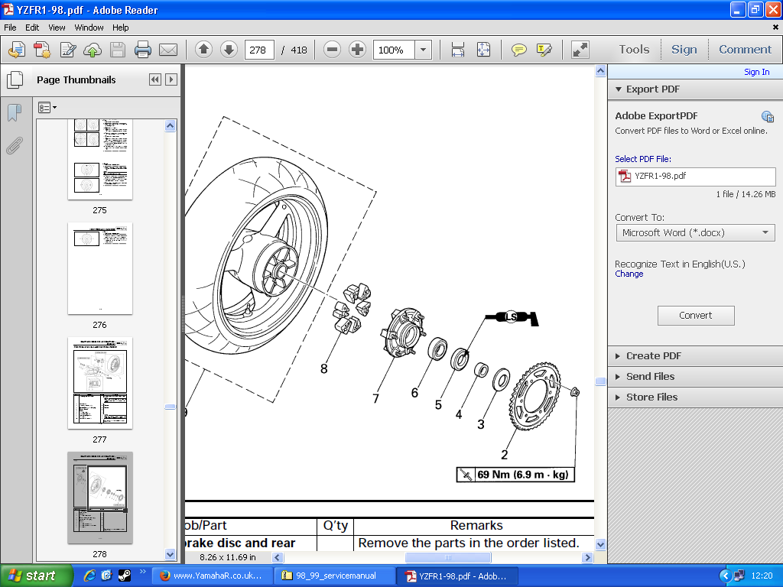Show the Attachments paperclip panel
Image resolution: width=783 pixels, height=587 pixels.
tap(14, 146)
